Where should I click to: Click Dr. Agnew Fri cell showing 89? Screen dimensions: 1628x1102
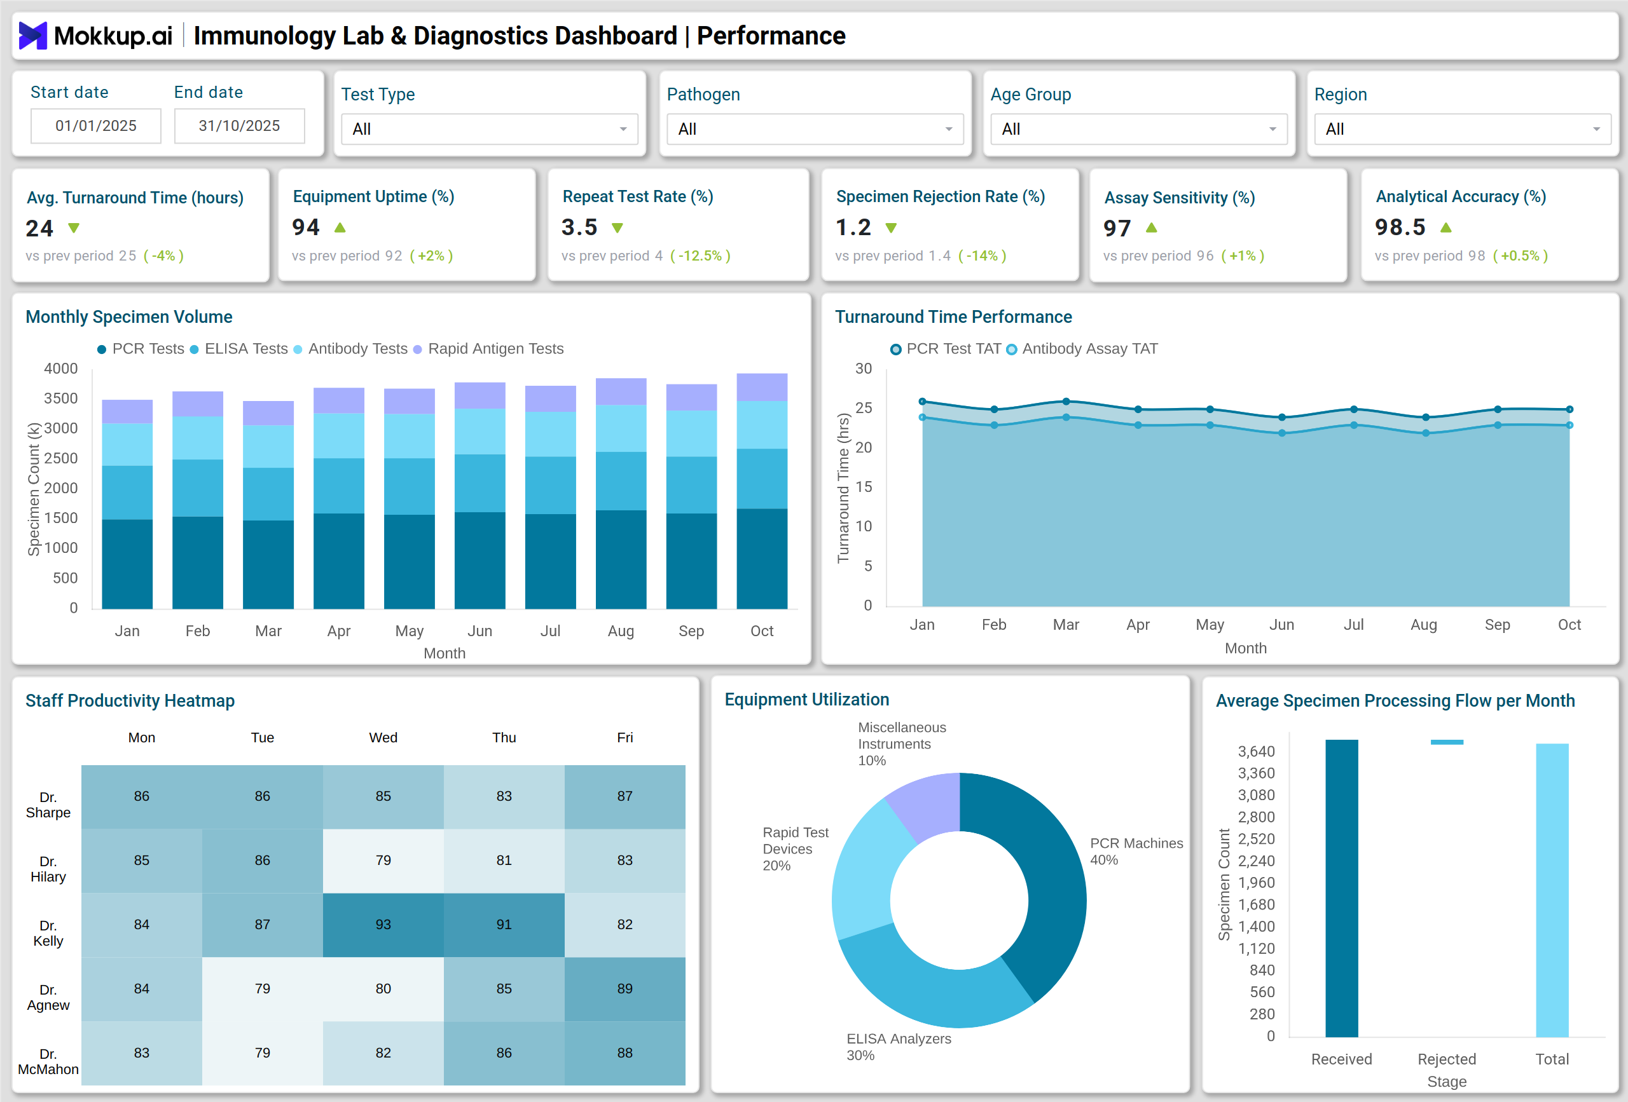coord(625,989)
